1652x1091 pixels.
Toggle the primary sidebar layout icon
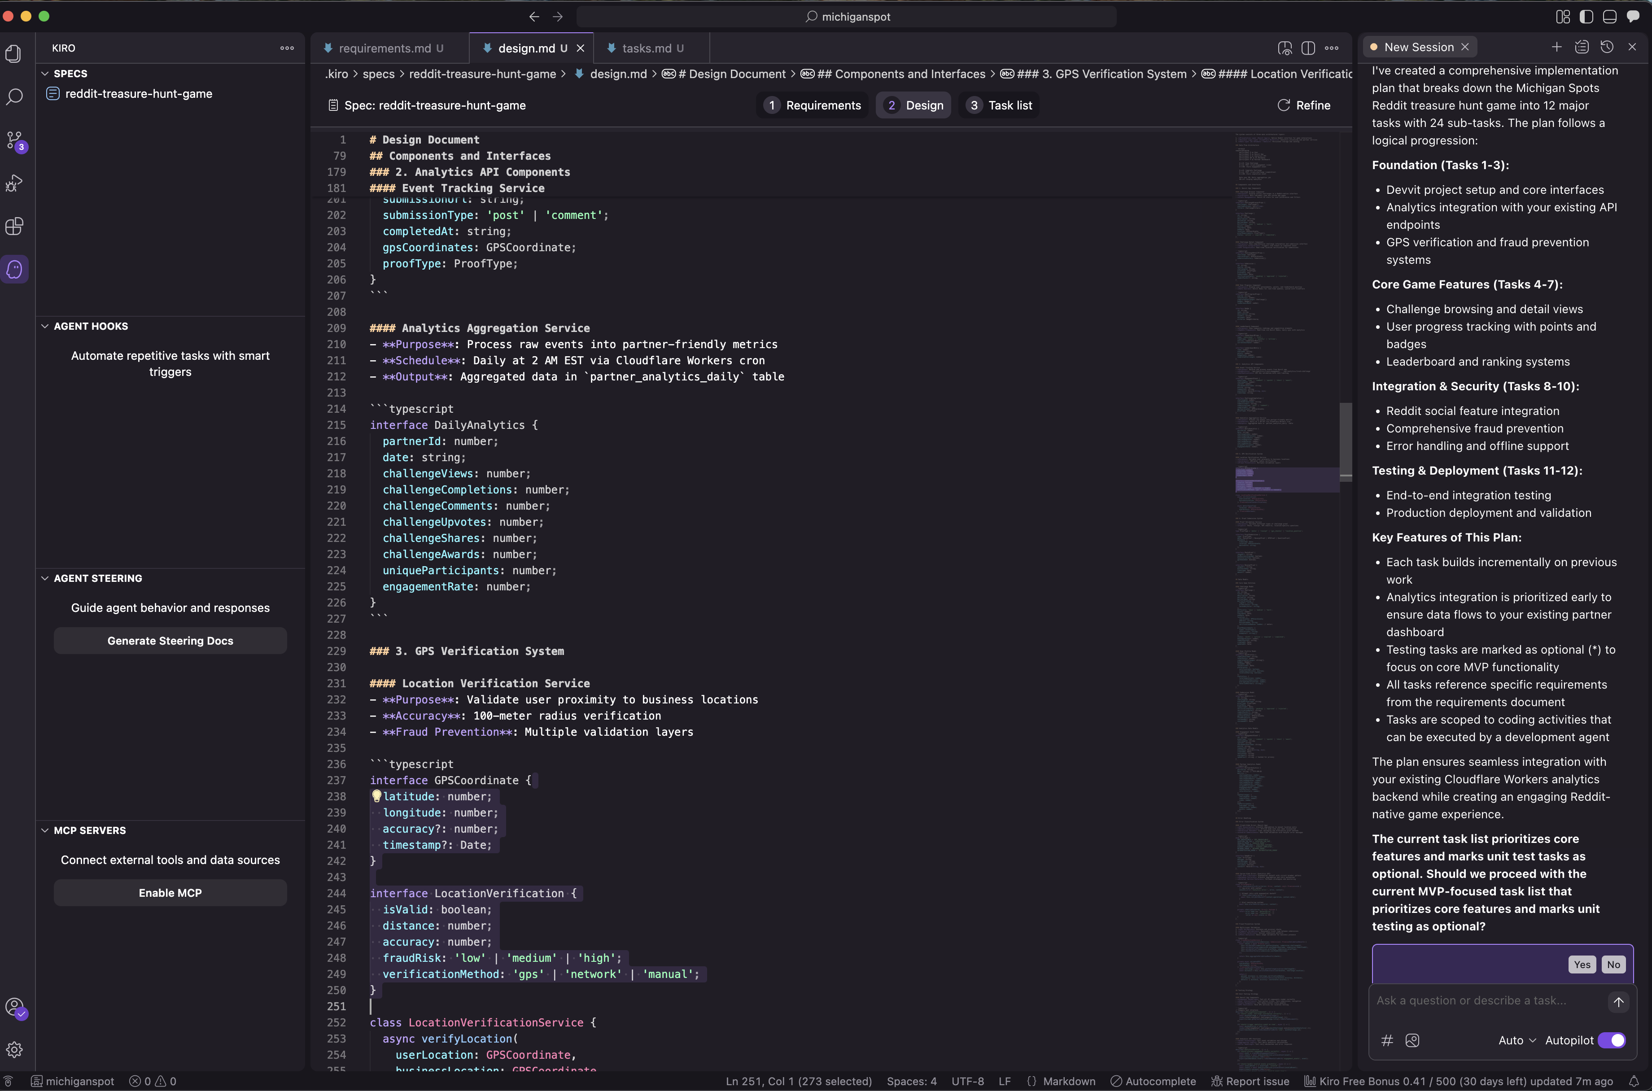click(x=1586, y=17)
